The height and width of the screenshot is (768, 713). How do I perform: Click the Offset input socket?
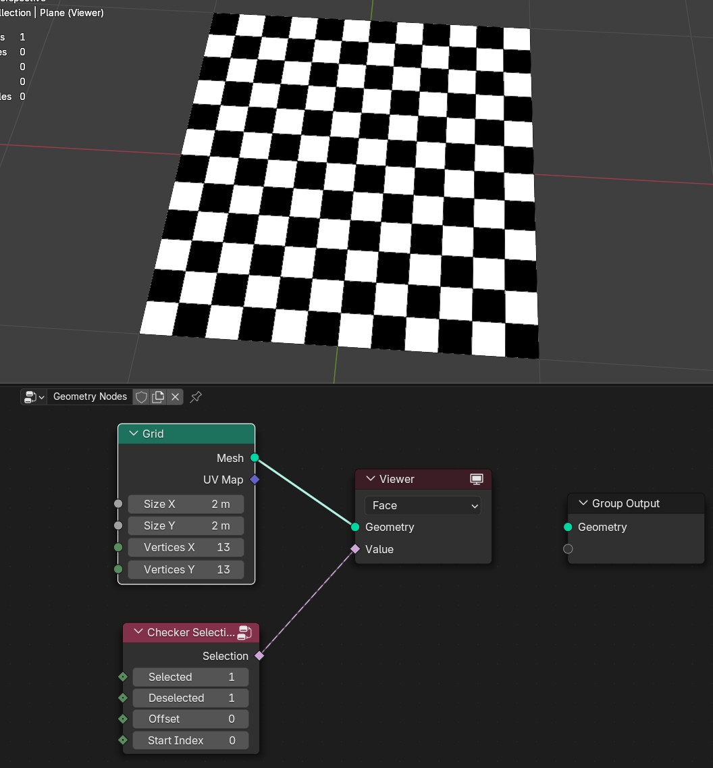click(123, 719)
